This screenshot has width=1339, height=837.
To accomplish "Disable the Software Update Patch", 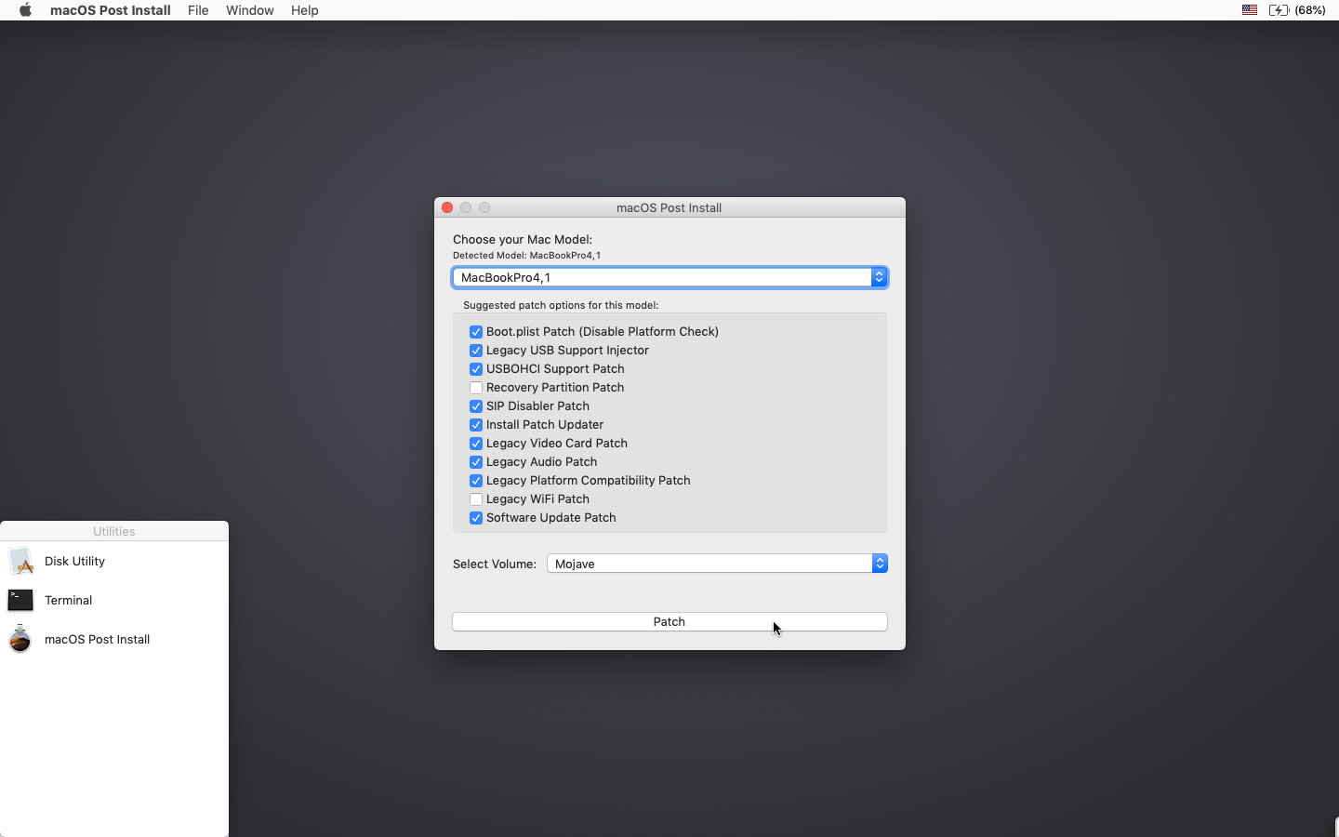I will coord(476,518).
